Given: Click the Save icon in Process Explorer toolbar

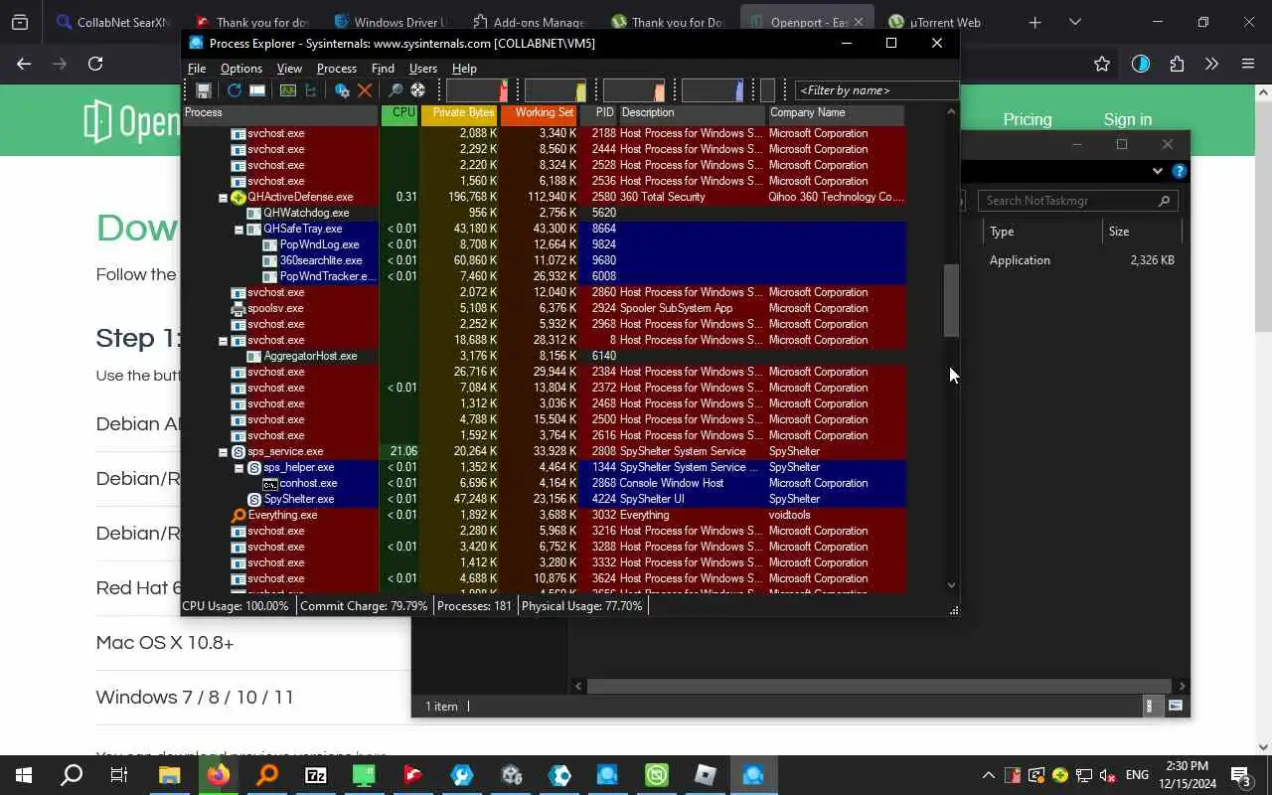Looking at the screenshot, I should [203, 90].
